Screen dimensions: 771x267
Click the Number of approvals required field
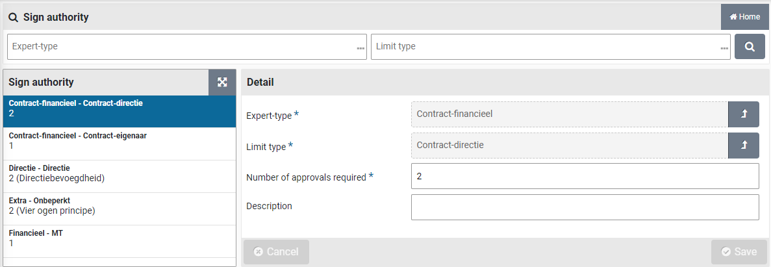(585, 176)
